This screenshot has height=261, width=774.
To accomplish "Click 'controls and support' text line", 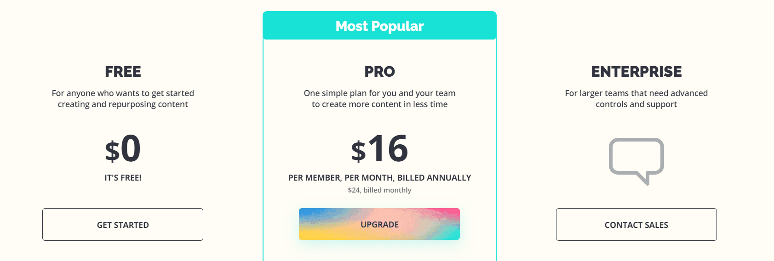I will tap(636, 104).
